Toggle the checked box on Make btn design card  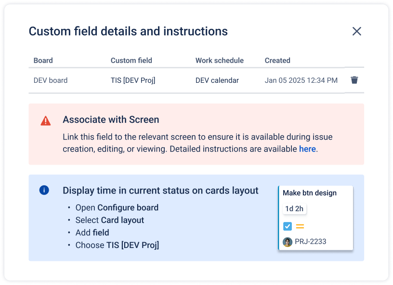288,226
